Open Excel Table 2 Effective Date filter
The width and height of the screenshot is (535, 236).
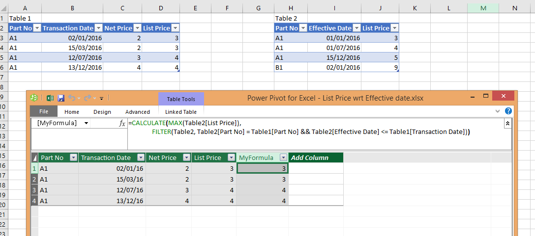pos(357,28)
